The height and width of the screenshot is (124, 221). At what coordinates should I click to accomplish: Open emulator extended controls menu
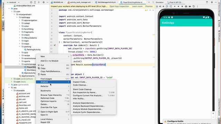coord(198,6)
